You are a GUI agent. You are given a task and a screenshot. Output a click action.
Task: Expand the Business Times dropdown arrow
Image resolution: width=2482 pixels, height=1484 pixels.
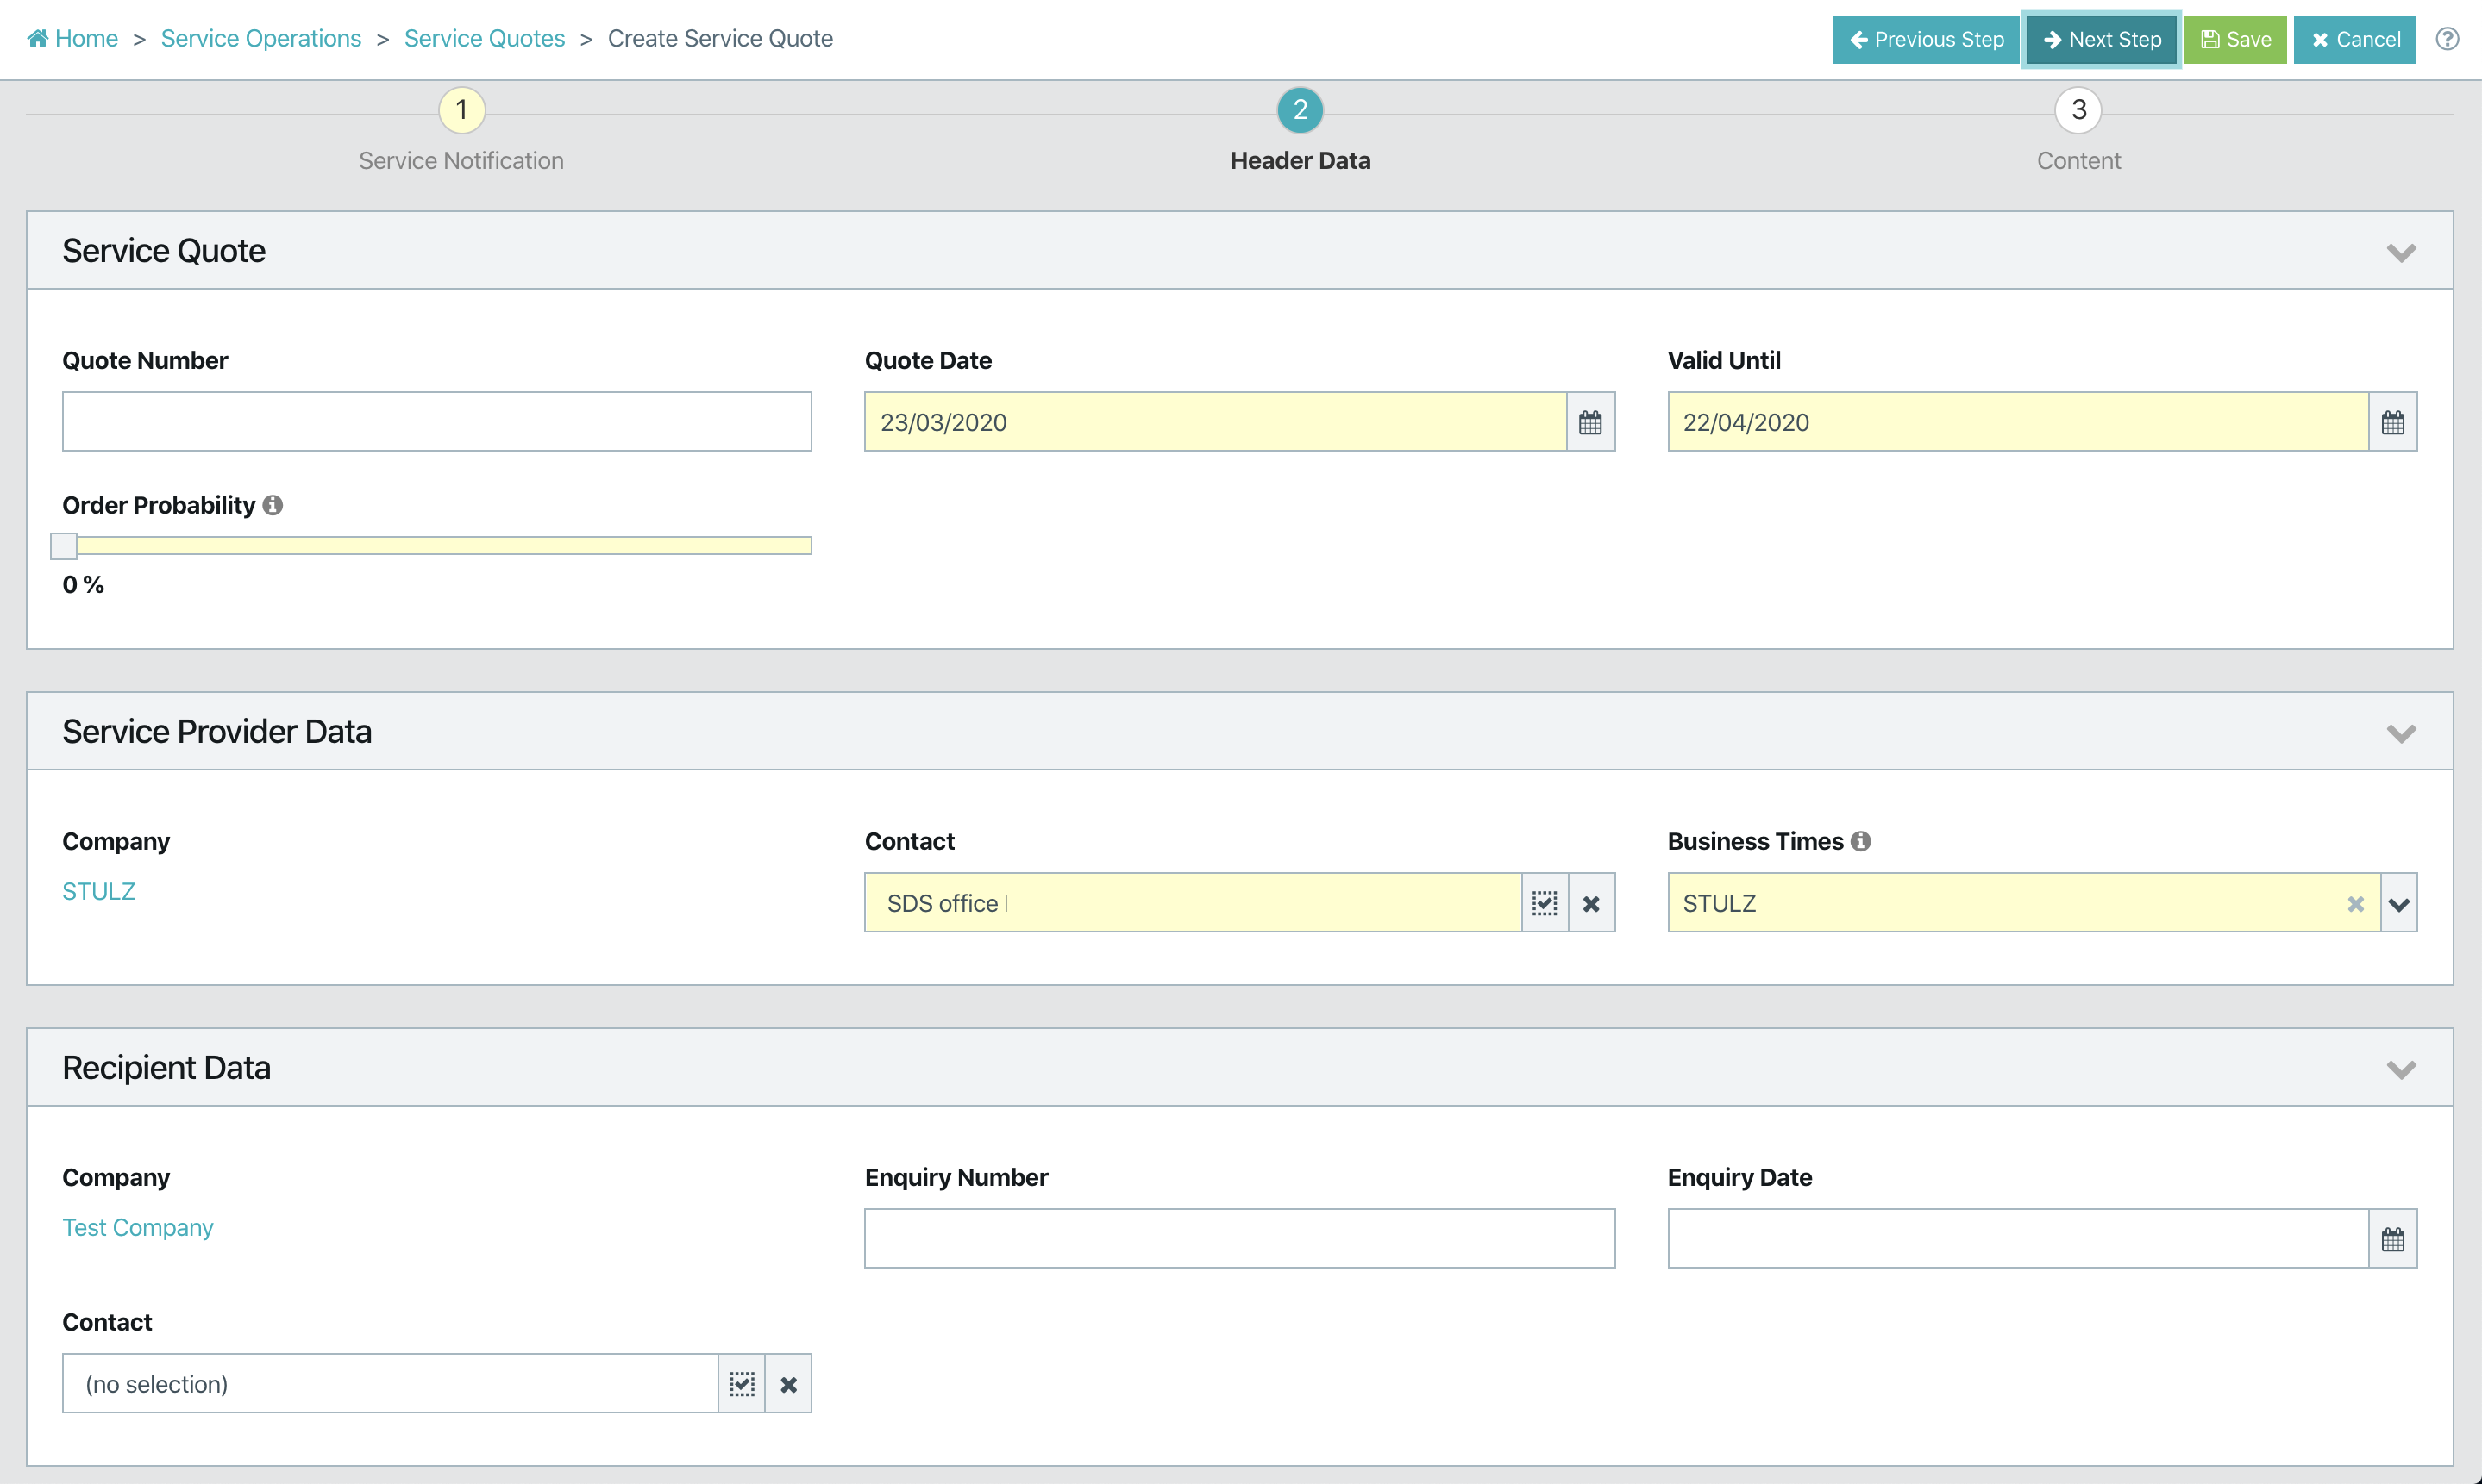click(2398, 903)
